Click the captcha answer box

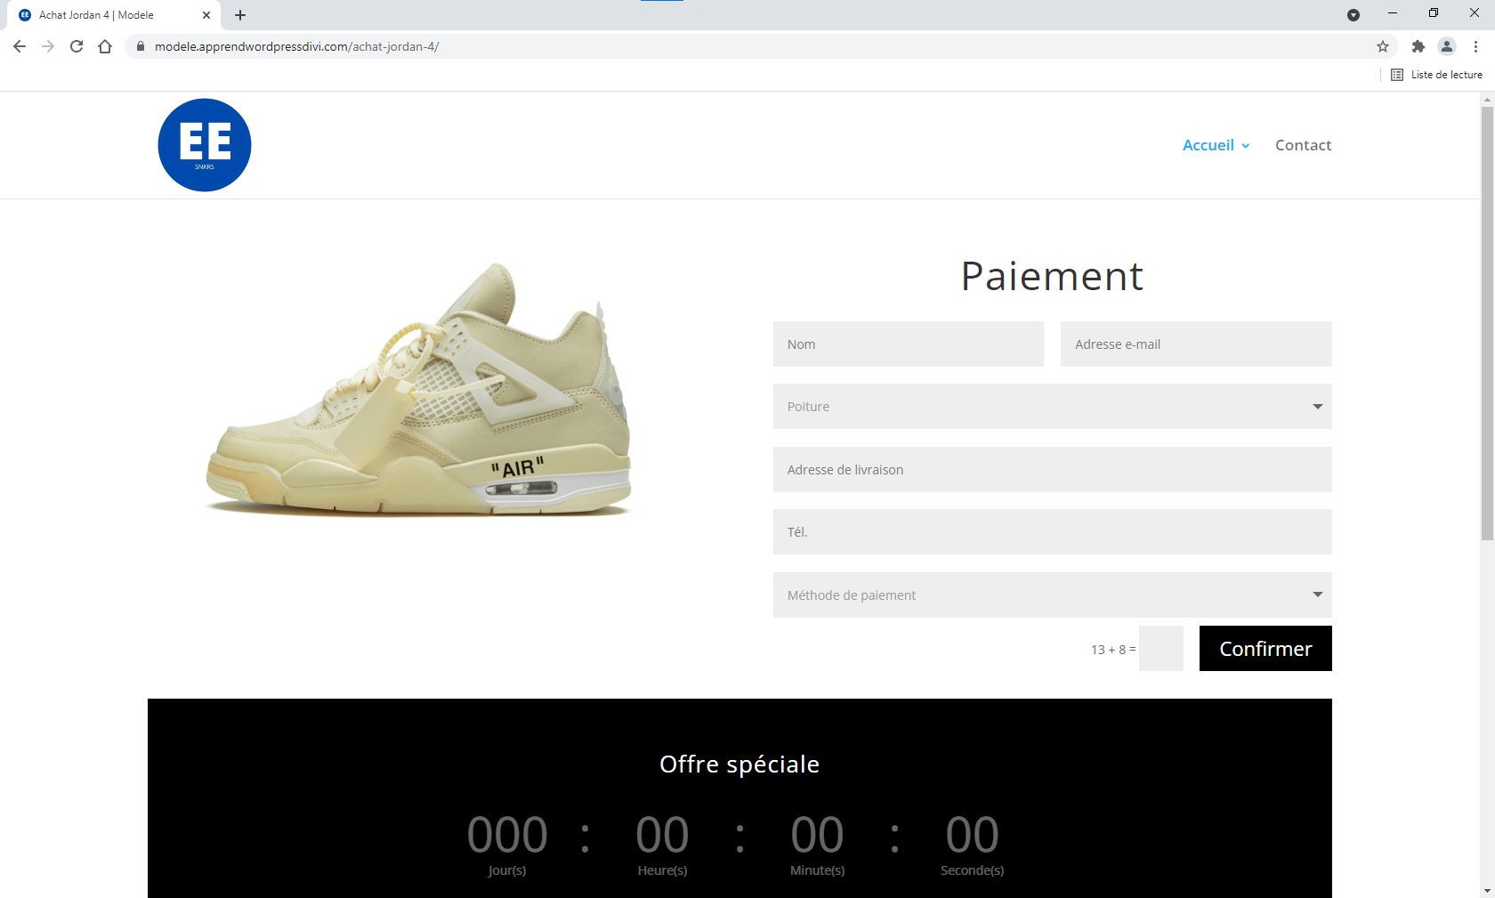tap(1160, 649)
